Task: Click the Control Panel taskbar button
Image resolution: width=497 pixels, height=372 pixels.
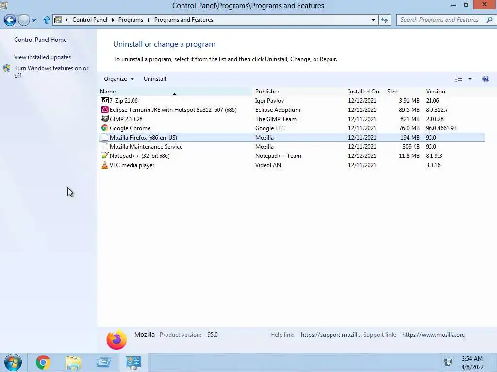Action: click(x=133, y=362)
